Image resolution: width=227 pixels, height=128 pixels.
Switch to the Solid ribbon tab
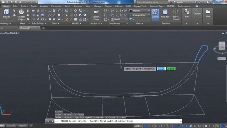point(15,6)
